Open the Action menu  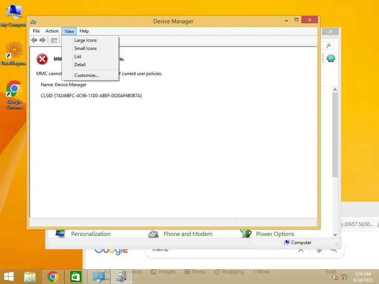(x=52, y=31)
